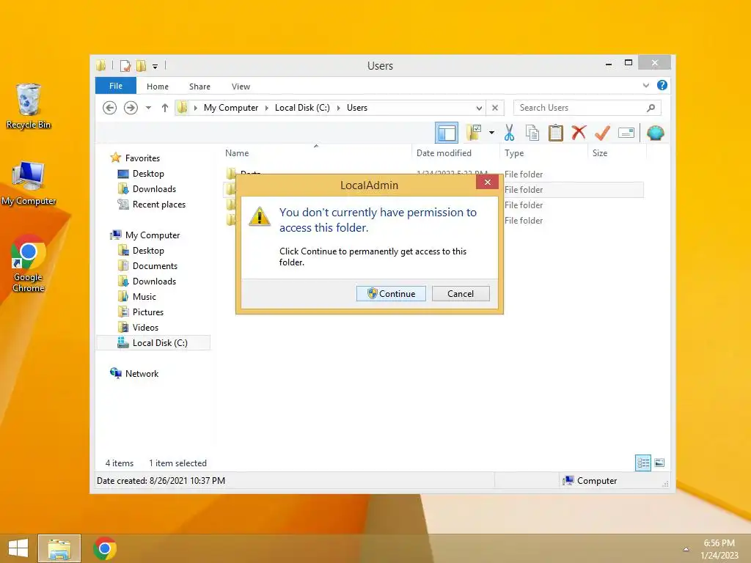
Task: Click the Copy toolbar icon
Action: [x=532, y=133]
